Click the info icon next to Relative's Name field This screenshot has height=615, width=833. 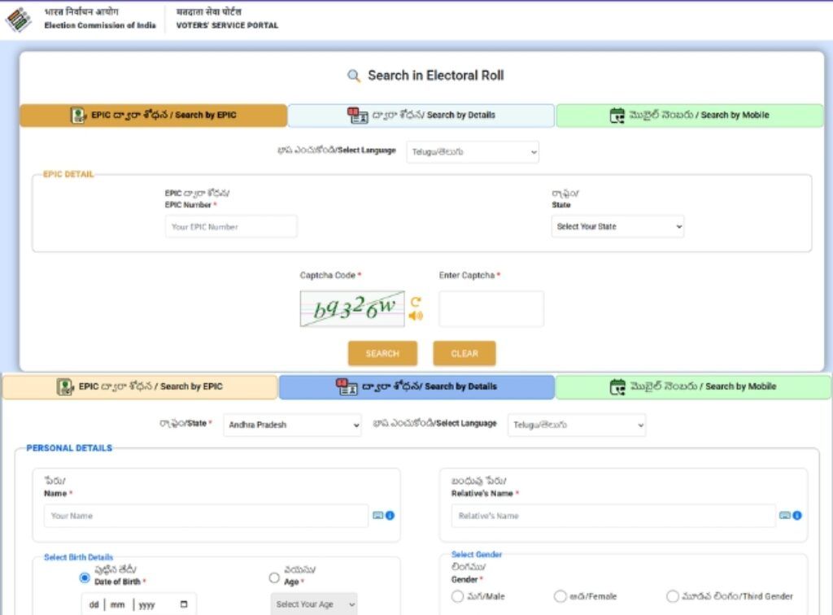point(797,515)
